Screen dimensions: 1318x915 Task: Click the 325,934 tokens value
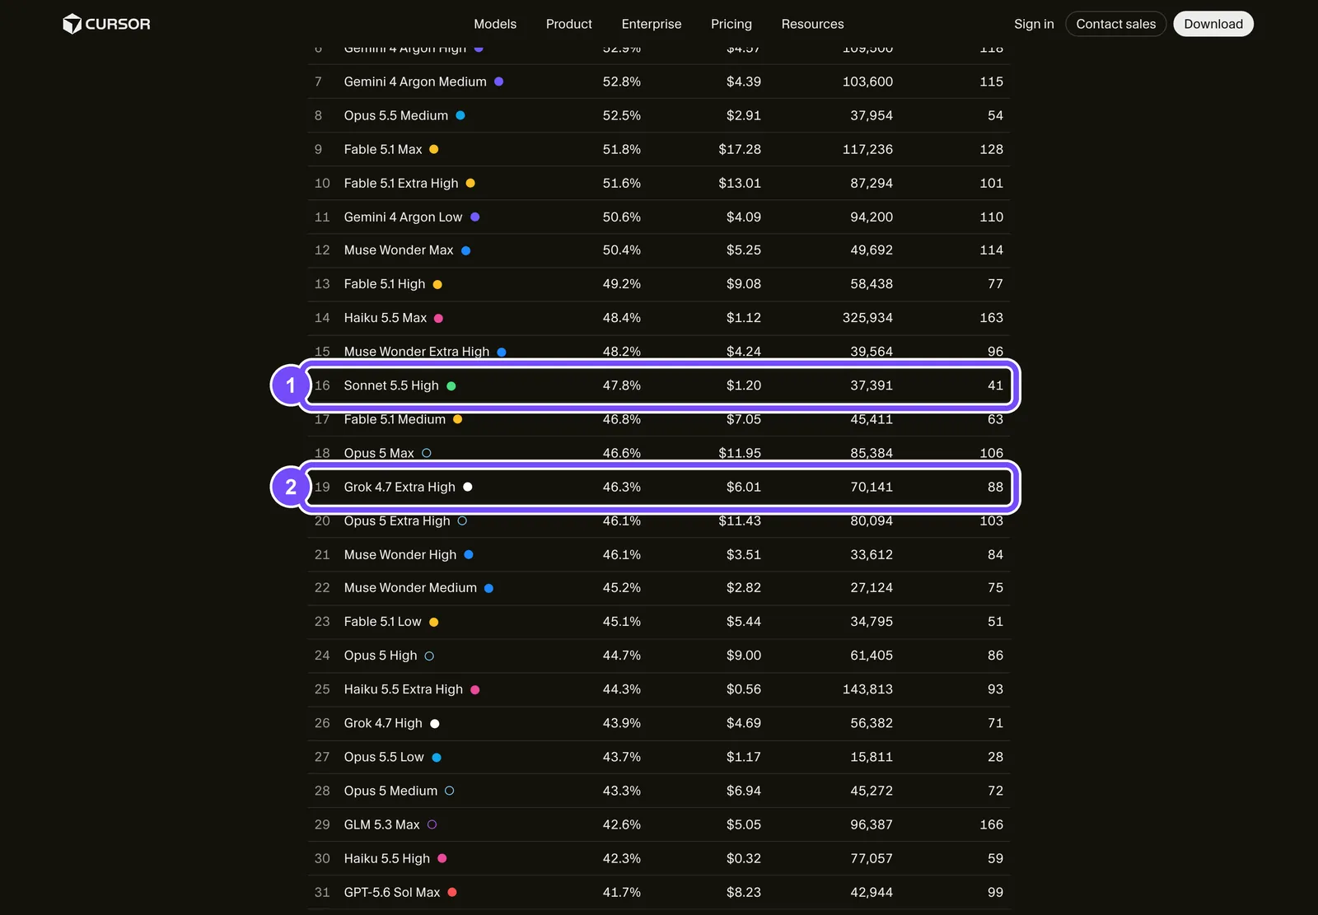[x=867, y=318]
